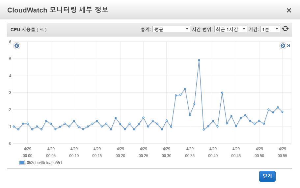Open the 기간 dropdown set to 1분

(270, 29)
